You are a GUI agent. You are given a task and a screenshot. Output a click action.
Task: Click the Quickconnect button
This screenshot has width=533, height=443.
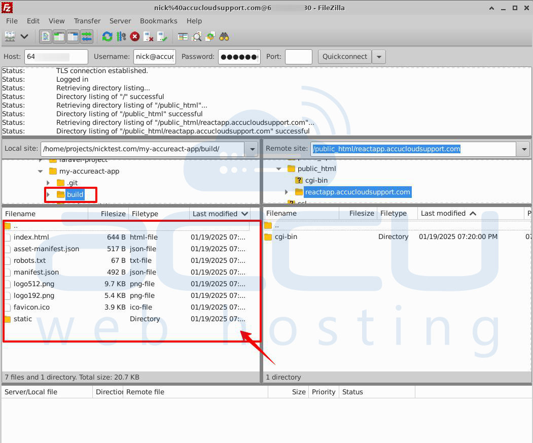(x=345, y=57)
